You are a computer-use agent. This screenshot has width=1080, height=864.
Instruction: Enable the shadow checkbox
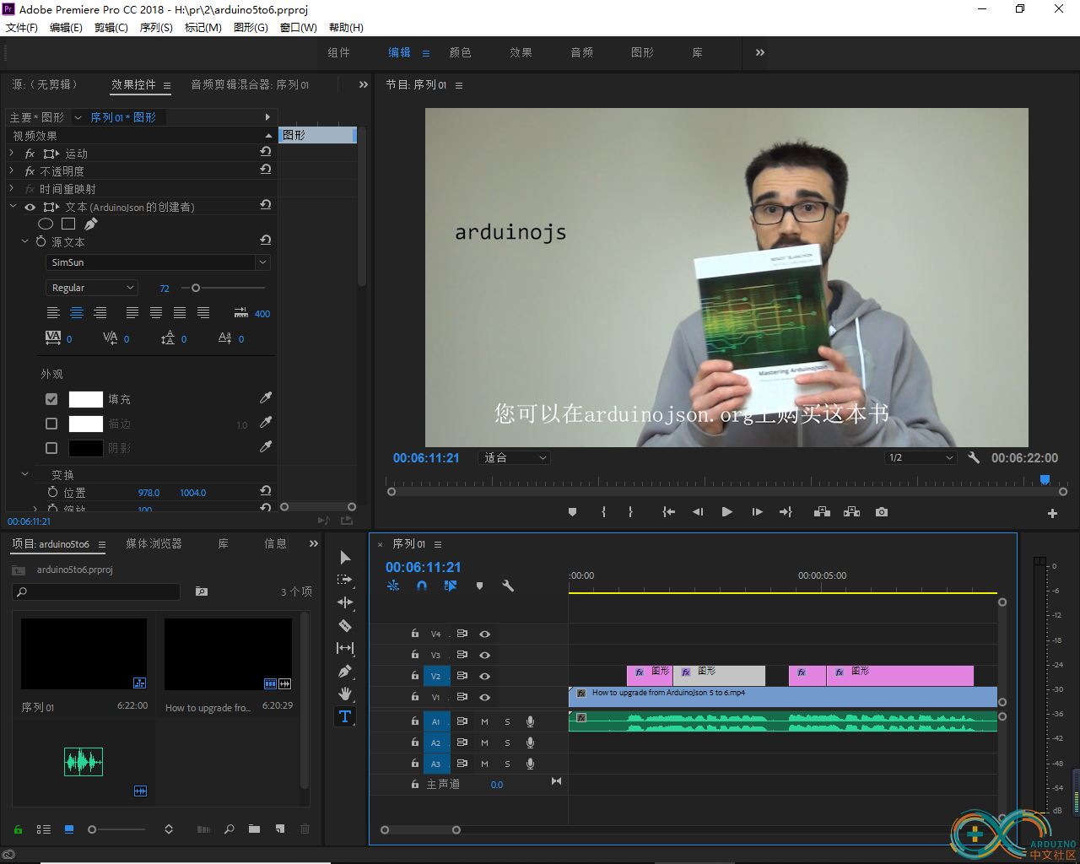pyautogui.click(x=51, y=448)
